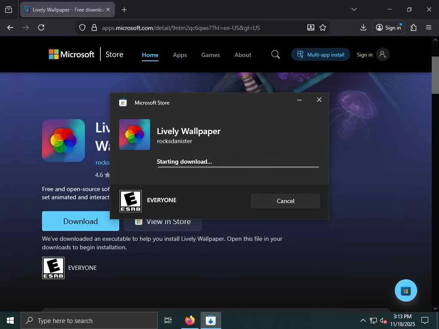Click the network tray icon
This screenshot has width=439, height=329.
pyautogui.click(x=373, y=320)
